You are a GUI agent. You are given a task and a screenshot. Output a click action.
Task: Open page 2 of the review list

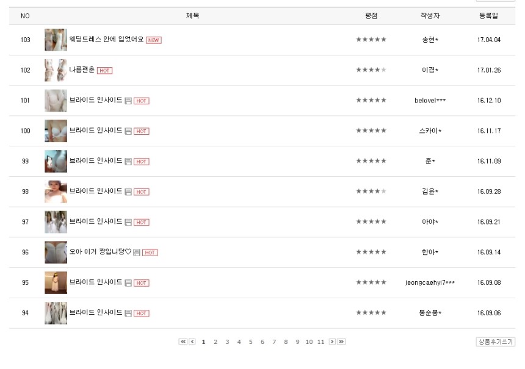pos(215,342)
